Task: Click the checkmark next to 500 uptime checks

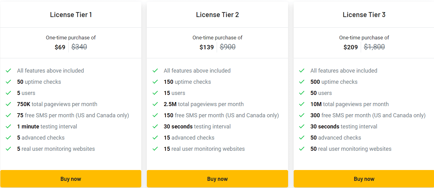Action: click(301, 82)
